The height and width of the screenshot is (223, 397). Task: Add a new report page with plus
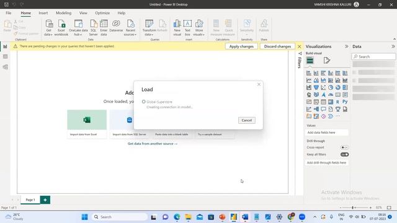[x=45, y=199]
